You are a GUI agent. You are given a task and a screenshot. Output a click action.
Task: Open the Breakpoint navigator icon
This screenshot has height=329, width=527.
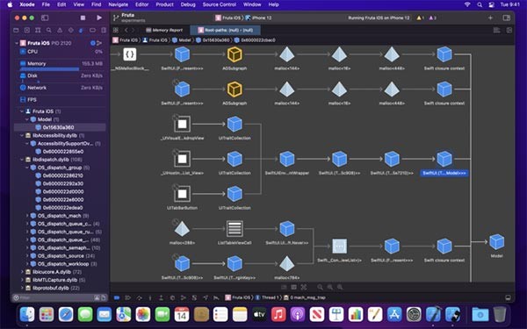(92, 30)
